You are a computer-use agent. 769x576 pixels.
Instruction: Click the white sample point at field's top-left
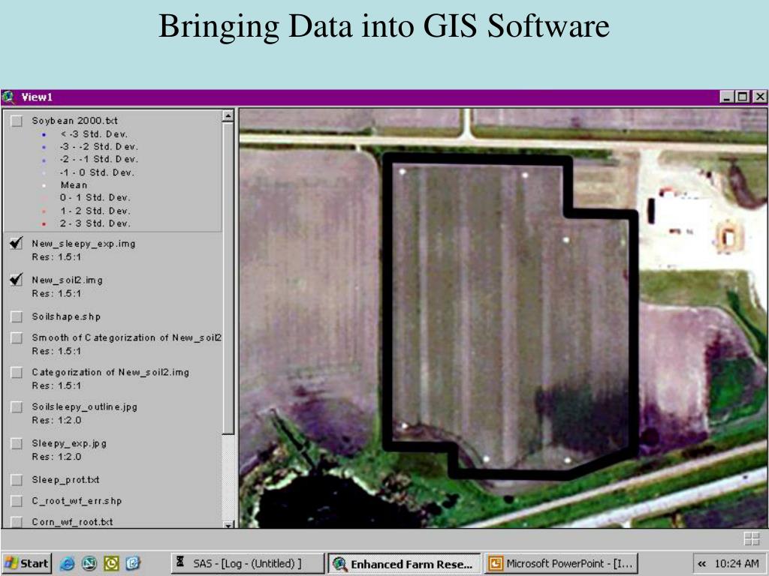403,172
